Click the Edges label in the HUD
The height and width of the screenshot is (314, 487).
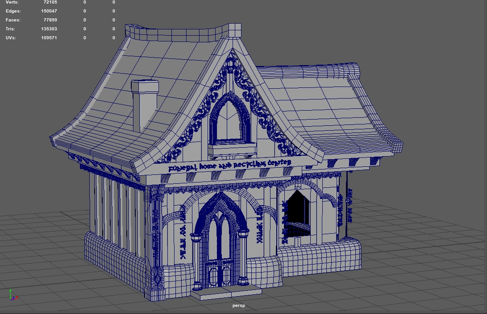13,11
